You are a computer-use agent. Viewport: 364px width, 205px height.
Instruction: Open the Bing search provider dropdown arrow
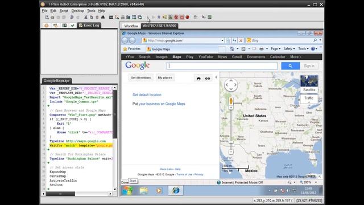point(320,40)
